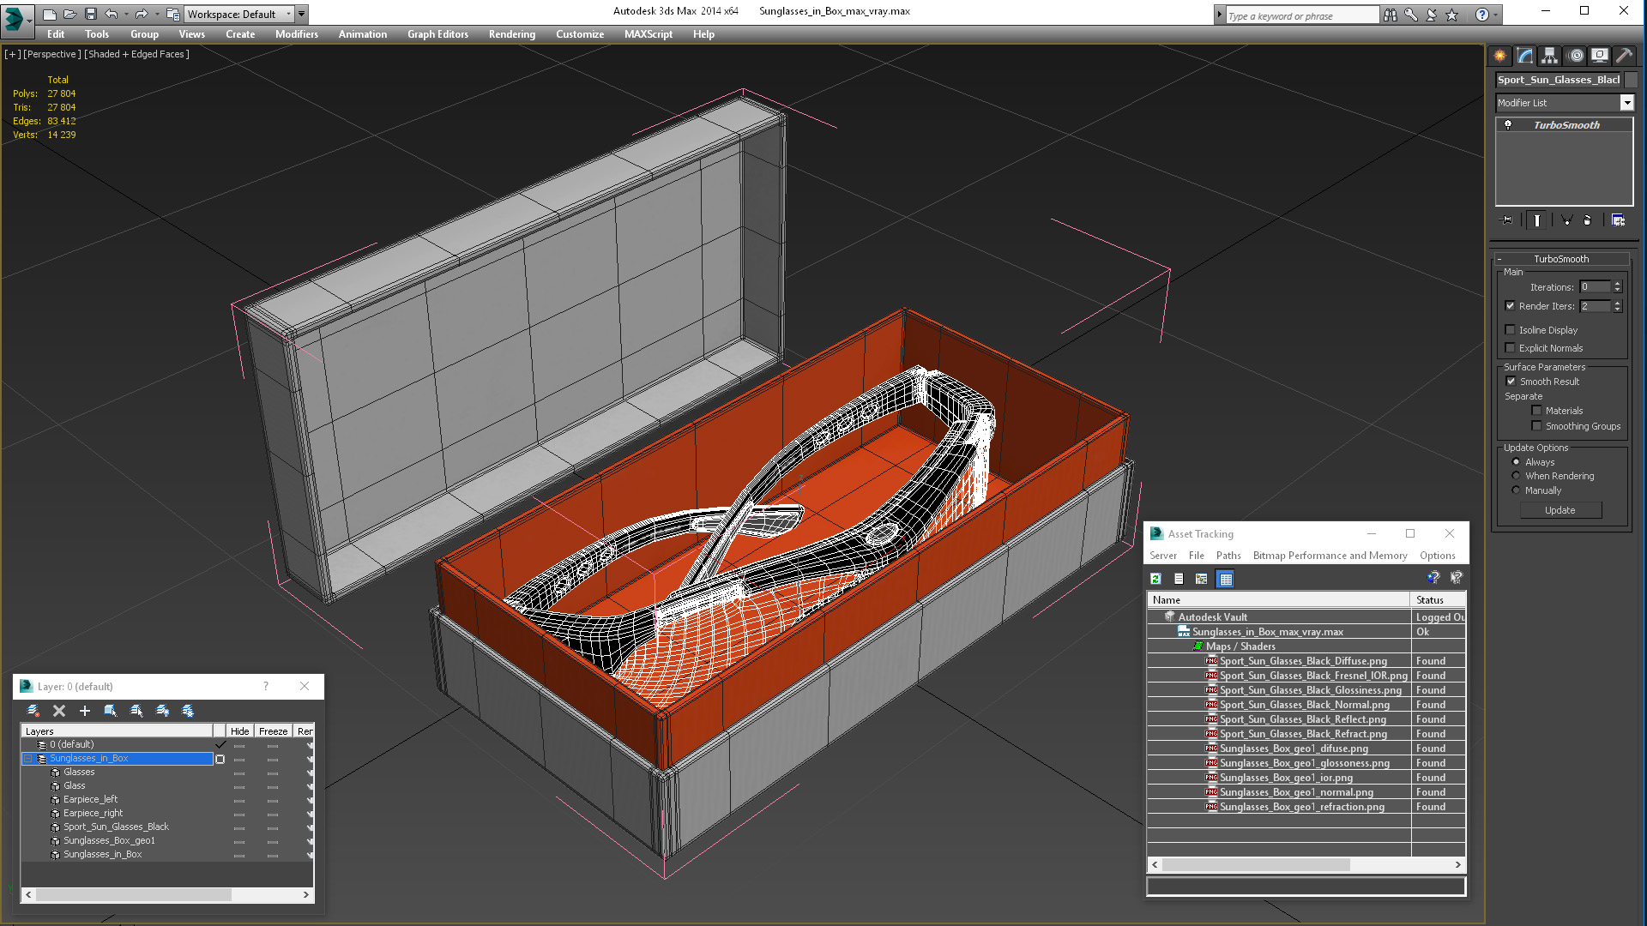1647x926 pixels.
Task: Click Name column header in Asset Tracking
Action: click(x=1278, y=600)
